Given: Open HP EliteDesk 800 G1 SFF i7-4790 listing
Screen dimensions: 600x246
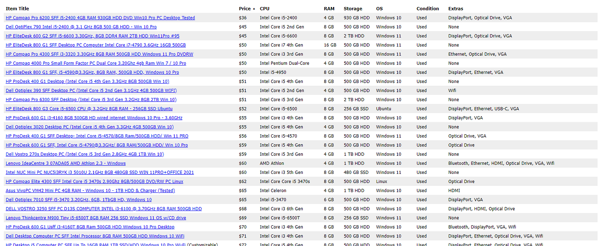Looking at the screenshot, I should tap(96, 45).
